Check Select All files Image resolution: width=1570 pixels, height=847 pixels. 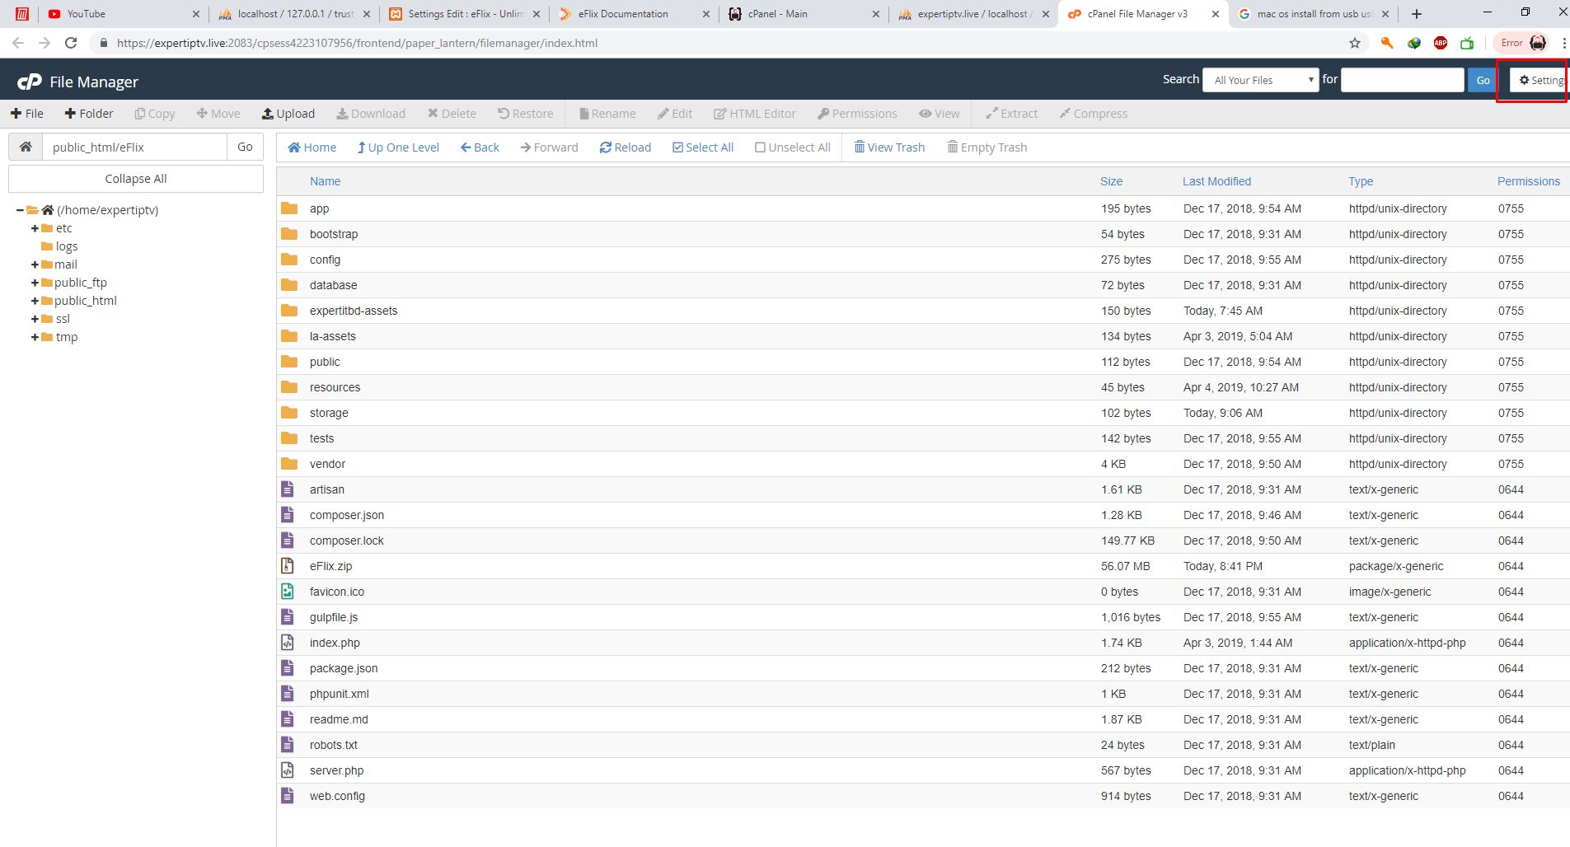click(703, 147)
